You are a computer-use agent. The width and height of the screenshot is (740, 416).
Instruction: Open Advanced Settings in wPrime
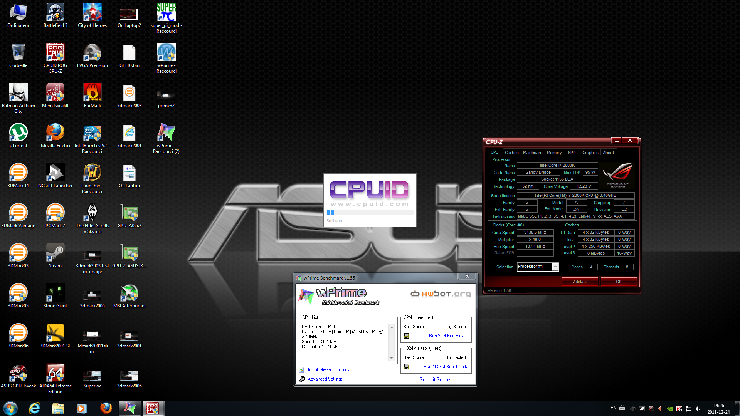[x=325, y=379]
